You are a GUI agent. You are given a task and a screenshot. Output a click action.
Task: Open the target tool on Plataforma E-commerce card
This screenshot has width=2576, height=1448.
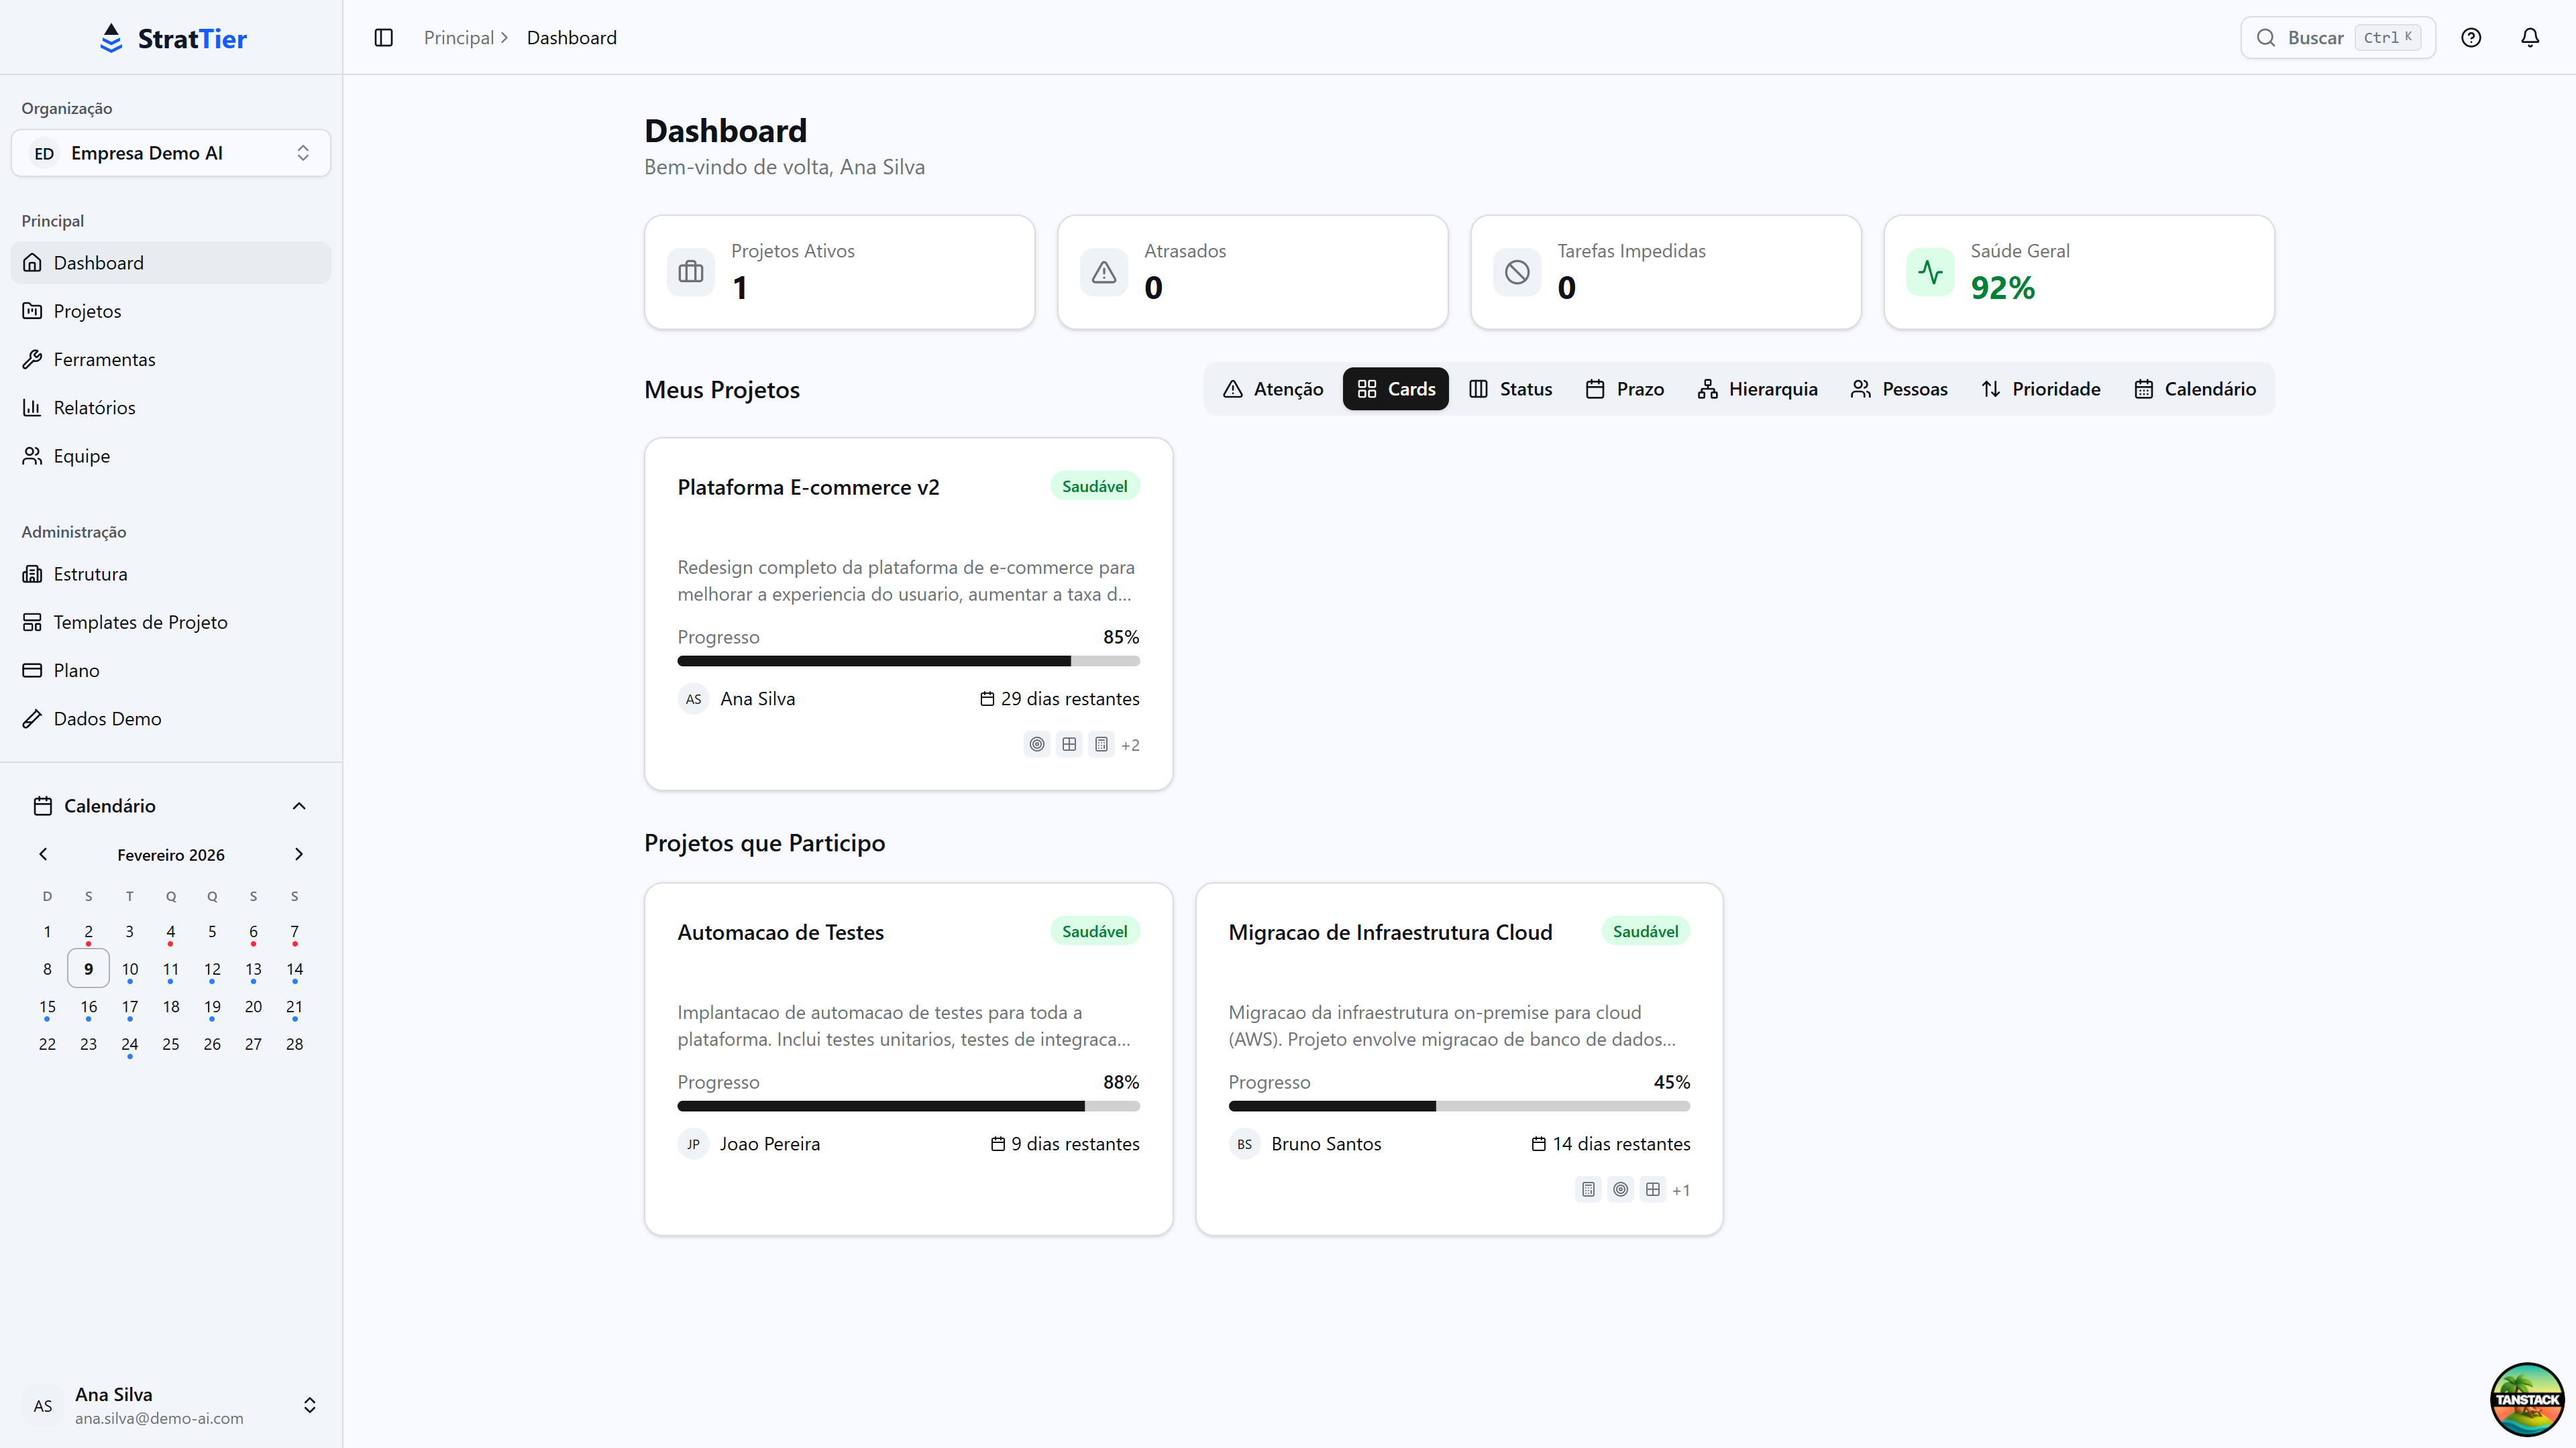pyautogui.click(x=1036, y=743)
